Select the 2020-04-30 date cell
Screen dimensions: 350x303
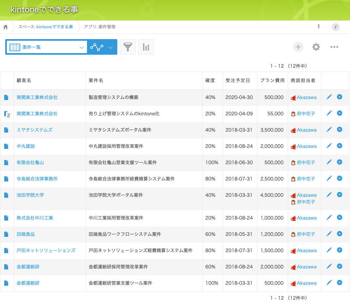pyautogui.click(x=239, y=97)
